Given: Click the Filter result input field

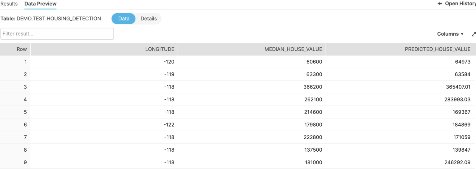Looking at the screenshot, I should (x=57, y=34).
